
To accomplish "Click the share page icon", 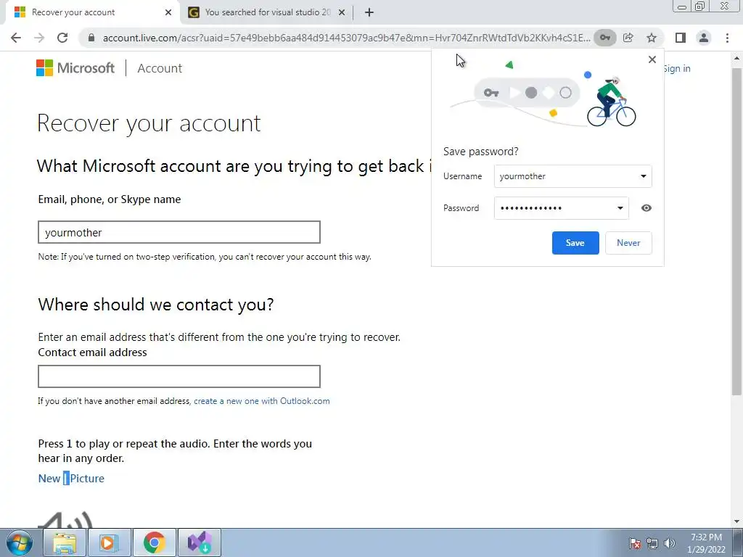I will click(628, 38).
